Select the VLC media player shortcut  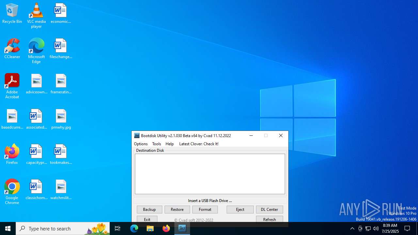pyautogui.click(x=36, y=15)
